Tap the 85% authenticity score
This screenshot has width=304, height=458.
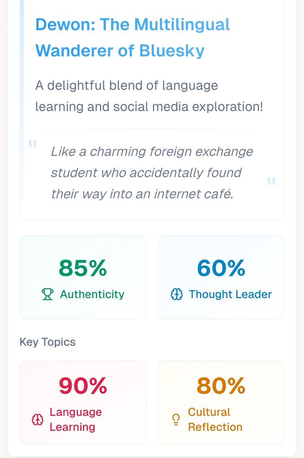(x=83, y=268)
